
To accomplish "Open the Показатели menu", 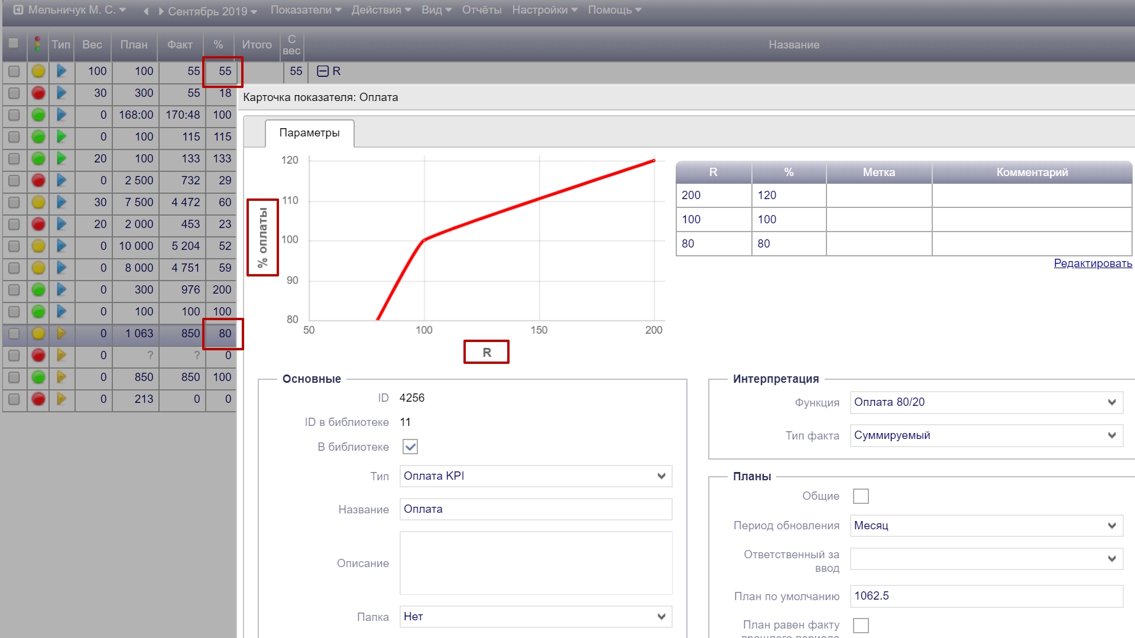I will 306,10.
